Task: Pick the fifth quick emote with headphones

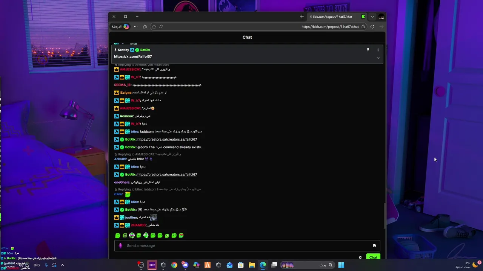Action: (x=146, y=235)
